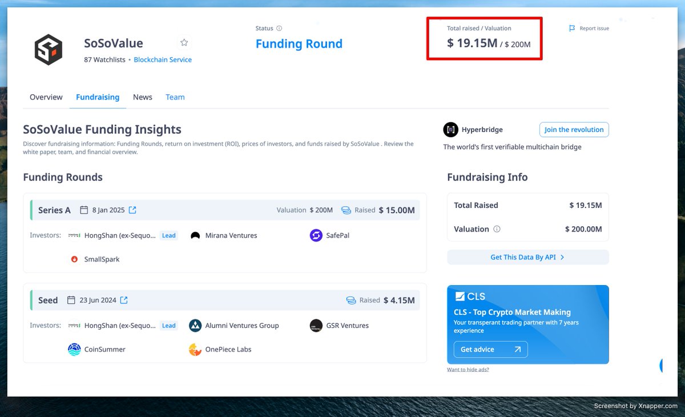Click HongShan logo in Series A row
This screenshot has width=685, height=417.
pyautogui.click(x=74, y=235)
